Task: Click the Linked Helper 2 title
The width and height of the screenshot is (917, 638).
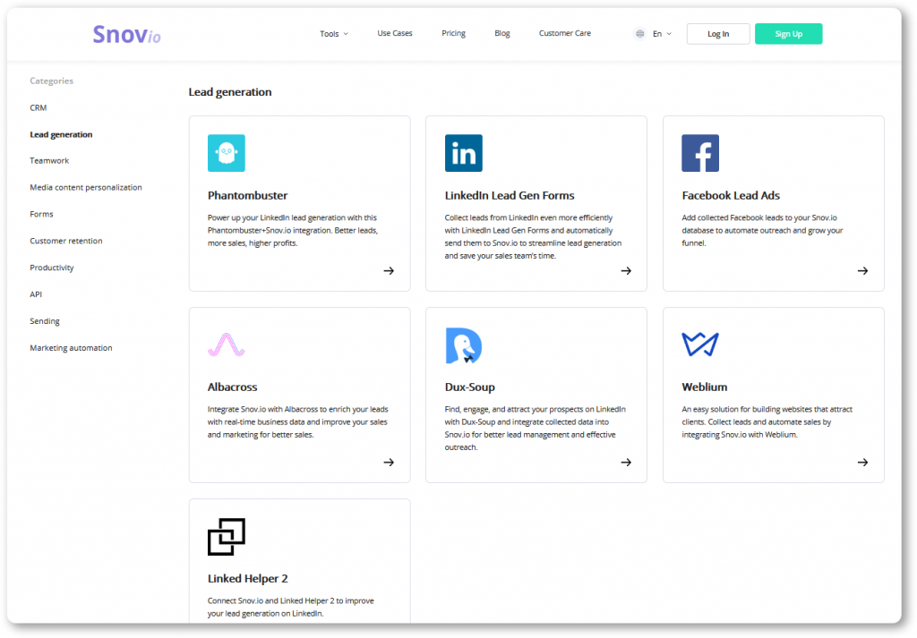Action: (247, 579)
